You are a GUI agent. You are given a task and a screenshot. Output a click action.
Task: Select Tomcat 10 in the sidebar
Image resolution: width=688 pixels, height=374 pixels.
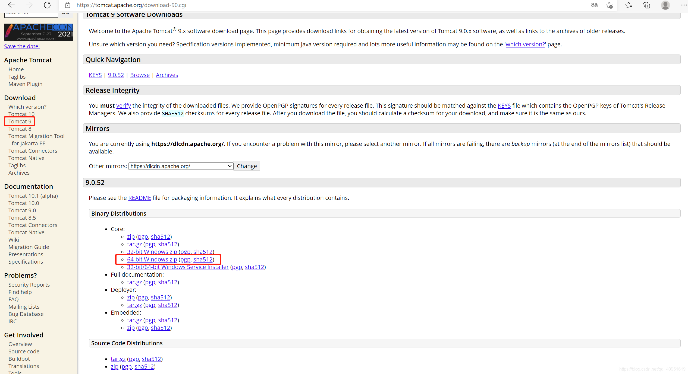(x=21, y=114)
